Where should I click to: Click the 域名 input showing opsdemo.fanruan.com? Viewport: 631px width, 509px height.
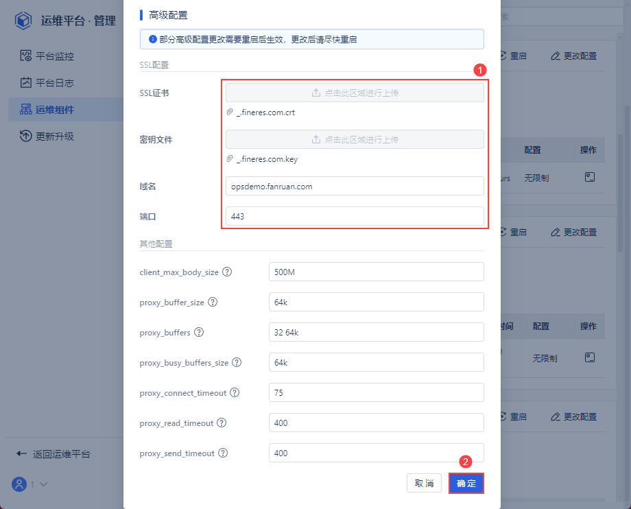click(x=354, y=185)
